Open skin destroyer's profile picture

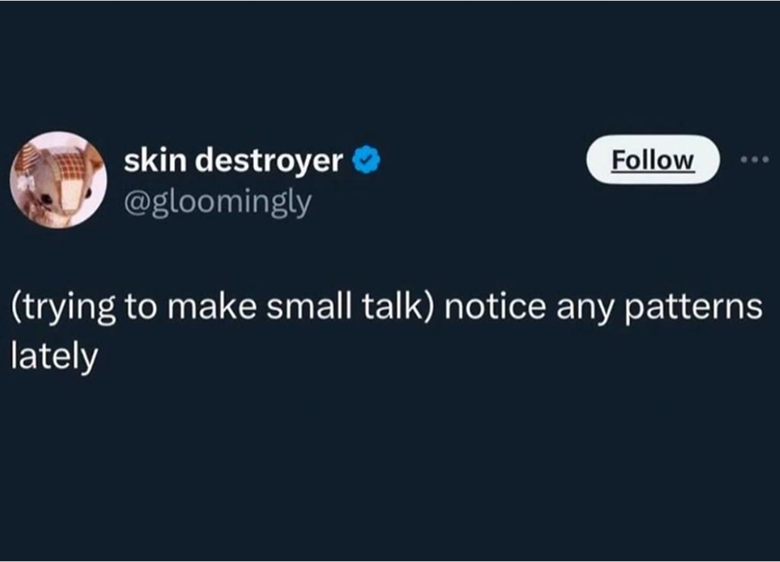[x=59, y=180]
